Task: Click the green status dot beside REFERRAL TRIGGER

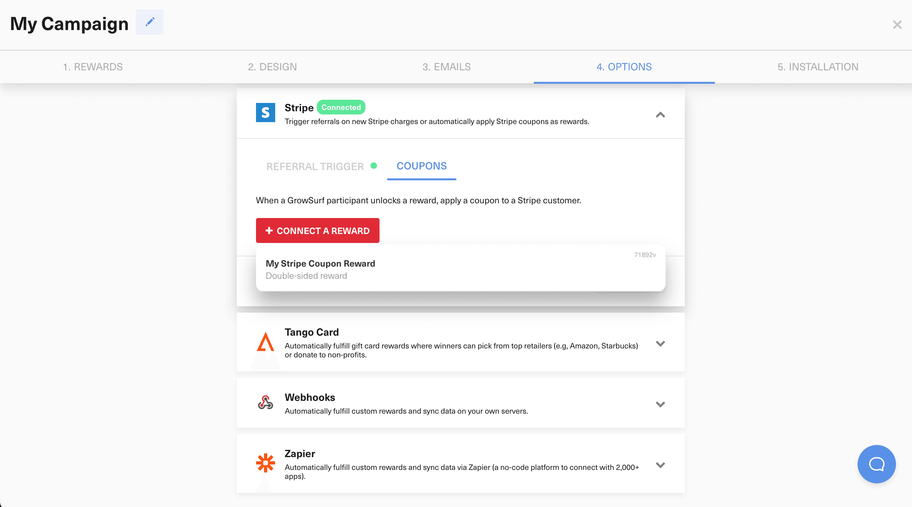Action: (x=374, y=166)
